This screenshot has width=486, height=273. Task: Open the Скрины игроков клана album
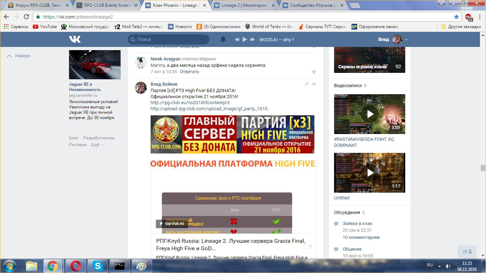pyautogui.click(x=370, y=60)
